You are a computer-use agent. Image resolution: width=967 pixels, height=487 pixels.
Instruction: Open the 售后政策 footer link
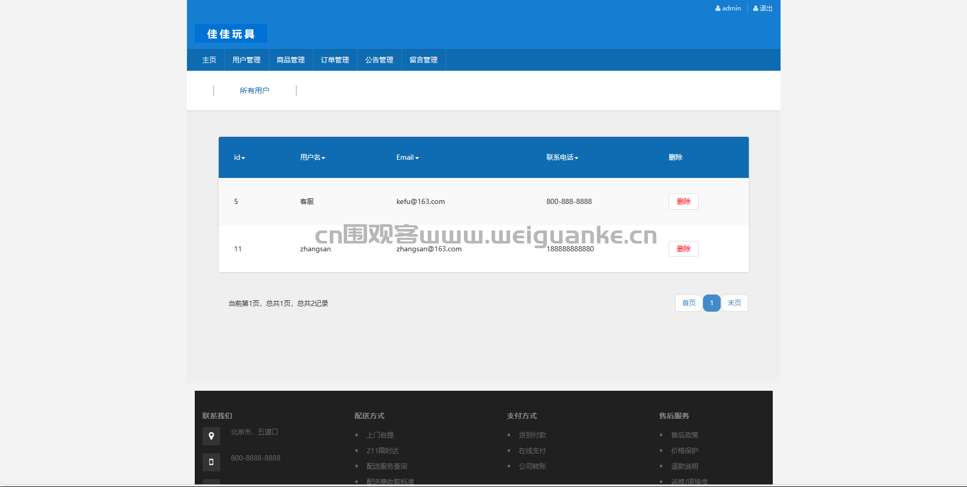(x=685, y=435)
